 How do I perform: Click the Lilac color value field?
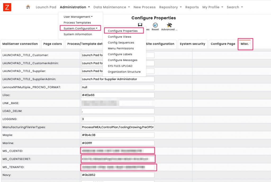(x=118, y=95)
